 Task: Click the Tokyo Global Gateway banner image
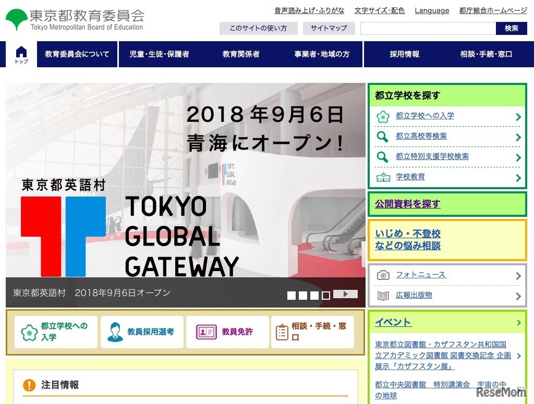[x=185, y=195]
